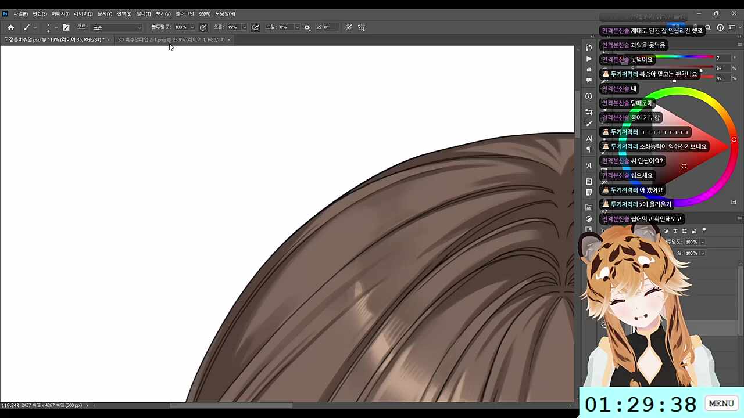The height and width of the screenshot is (418, 744).
Task: Open the Brush tool preset picker
Action: tap(29, 27)
